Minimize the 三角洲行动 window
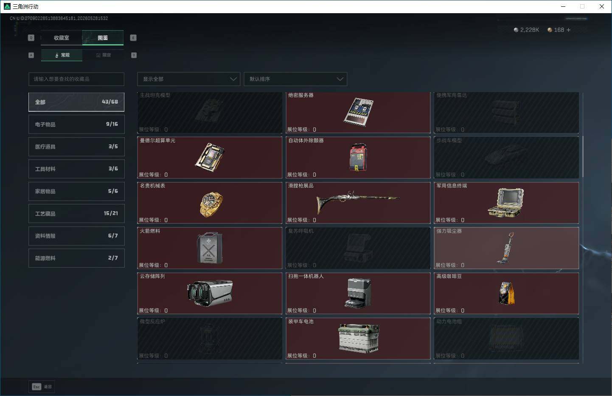 point(563,6)
